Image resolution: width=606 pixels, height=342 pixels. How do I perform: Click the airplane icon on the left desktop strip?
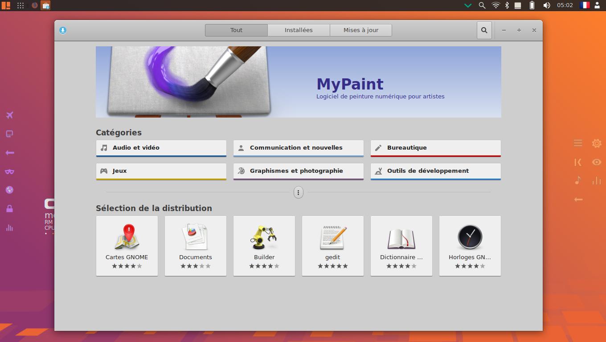tap(10, 115)
